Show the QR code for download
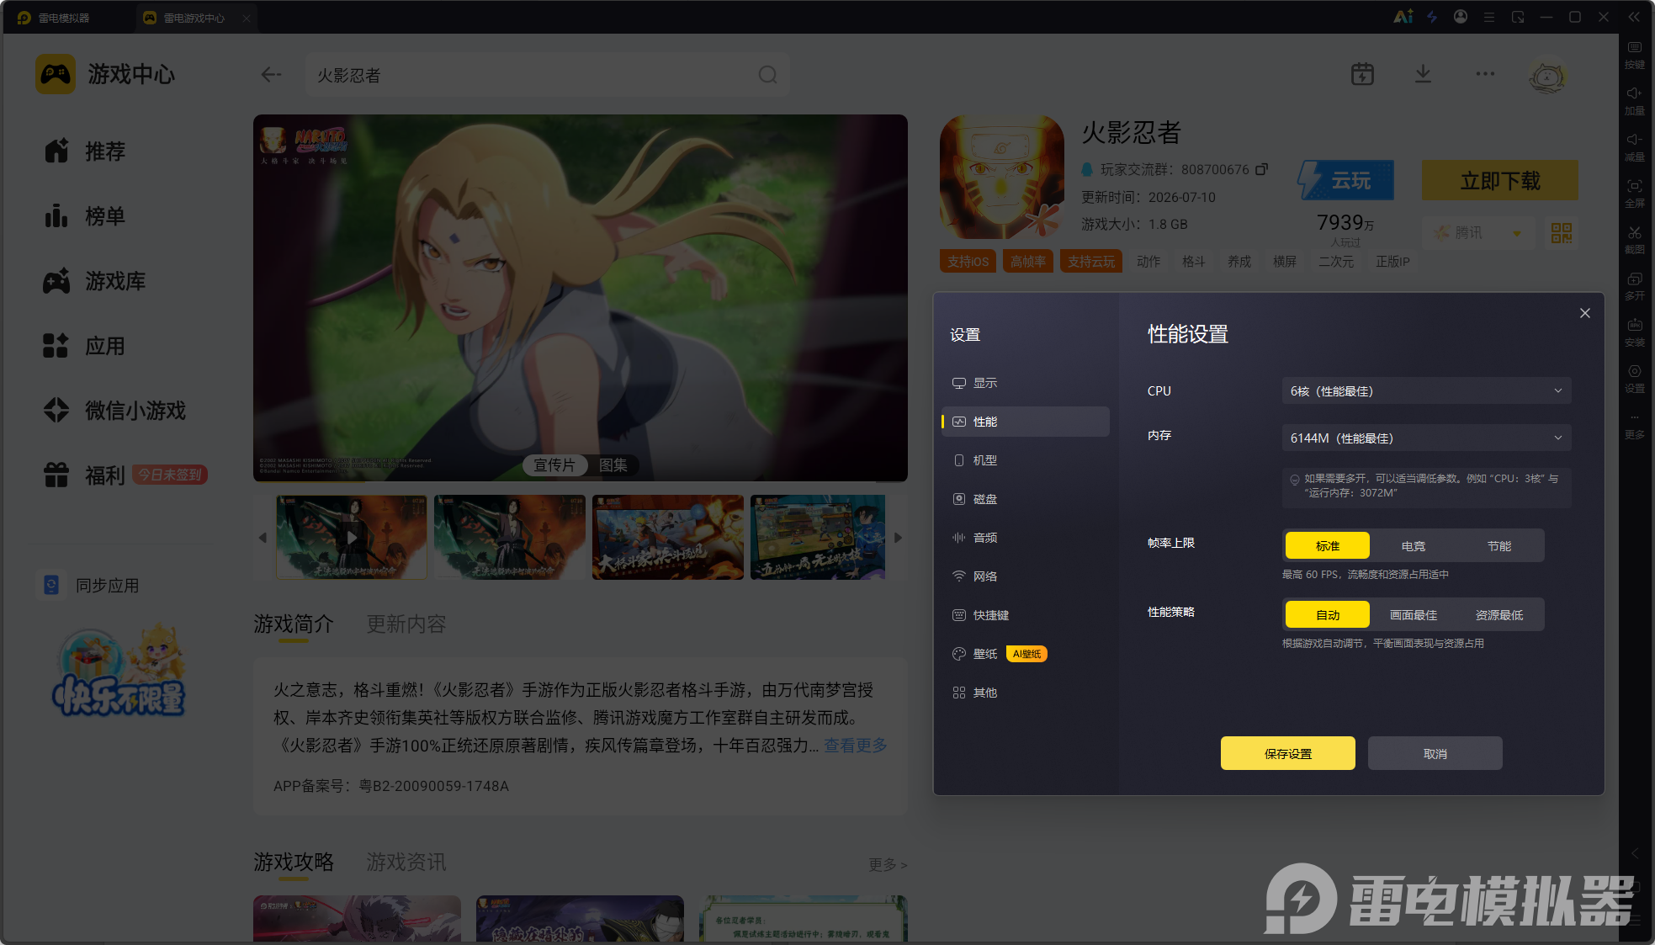The image size is (1655, 945). 1562,233
